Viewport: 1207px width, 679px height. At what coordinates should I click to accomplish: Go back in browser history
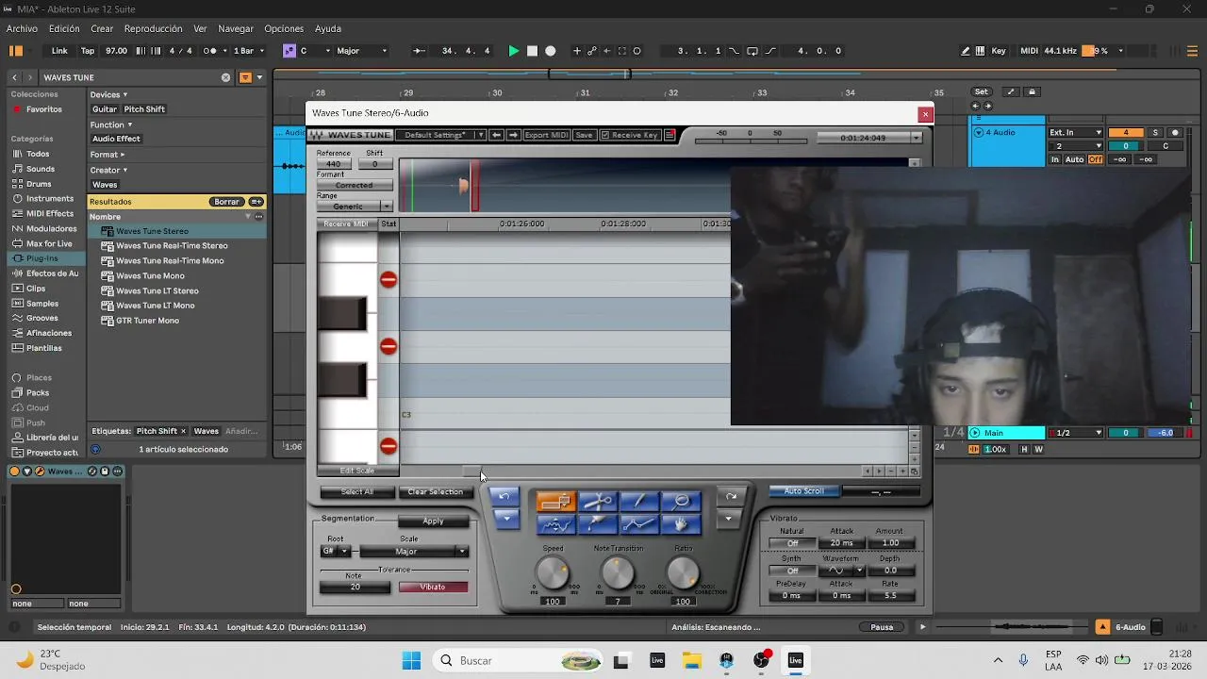pyautogui.click(x=14, y=77)
